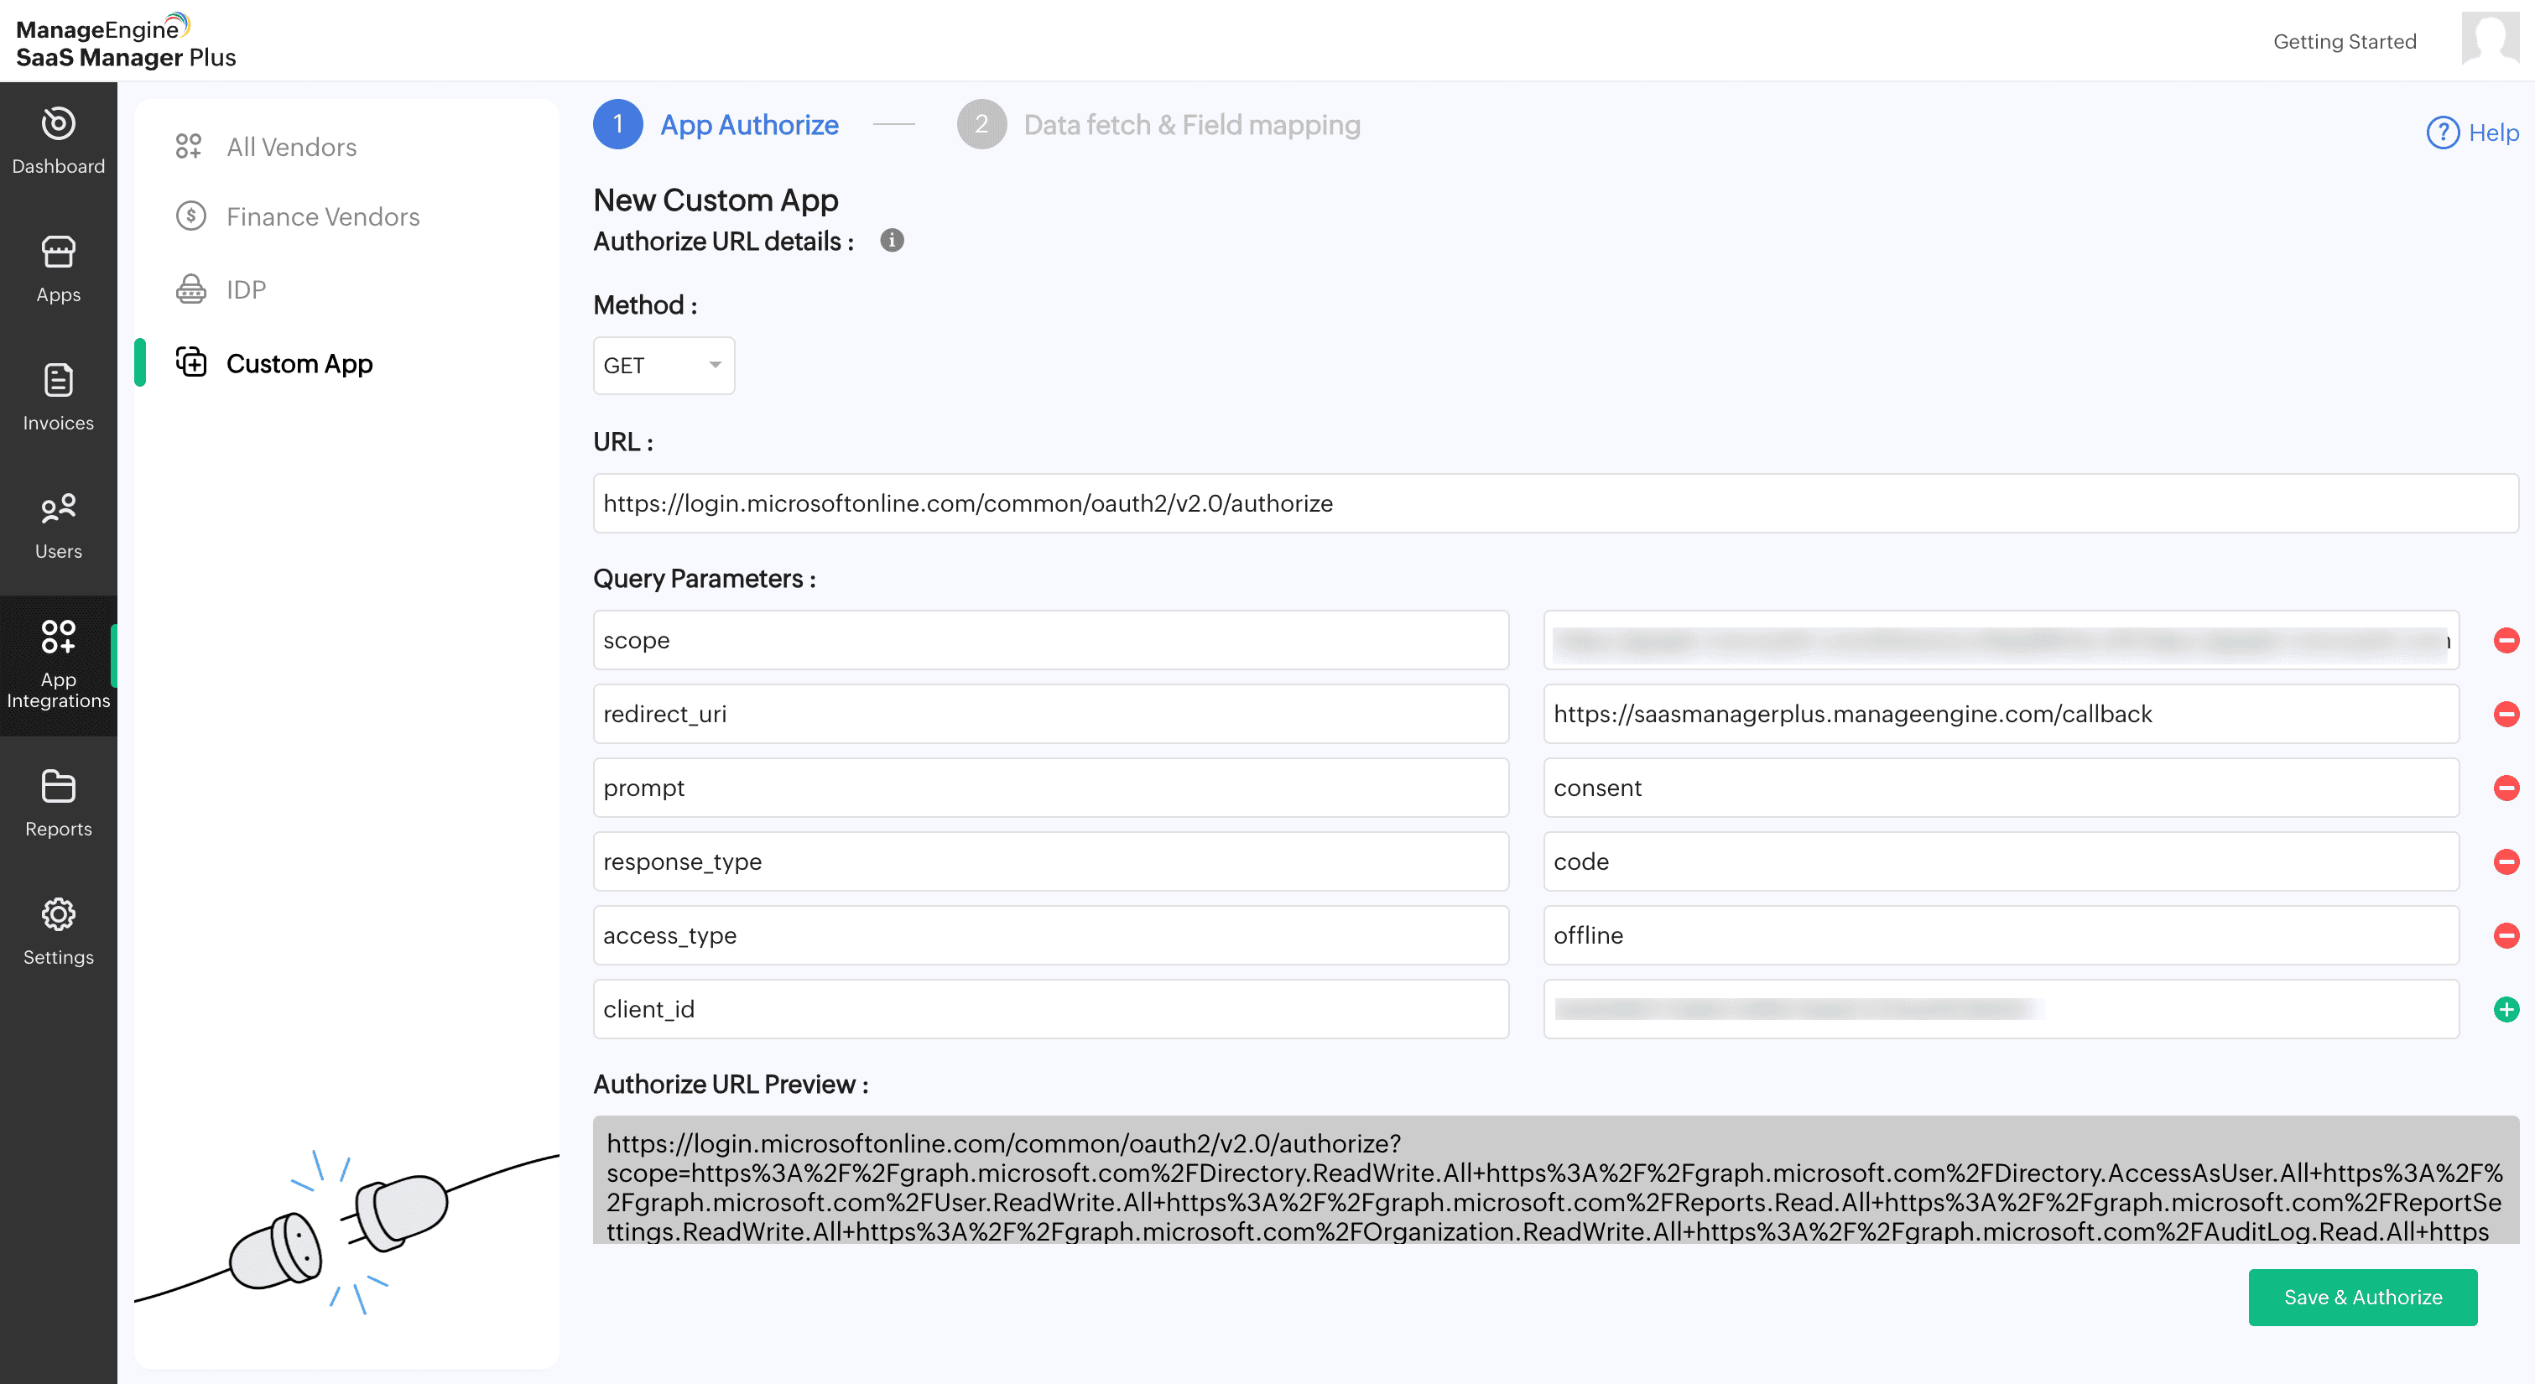Image resolution: width=2535 pixels, height=1384 pixels.
Task: Click the Getting Started link
Action: 2344,41
